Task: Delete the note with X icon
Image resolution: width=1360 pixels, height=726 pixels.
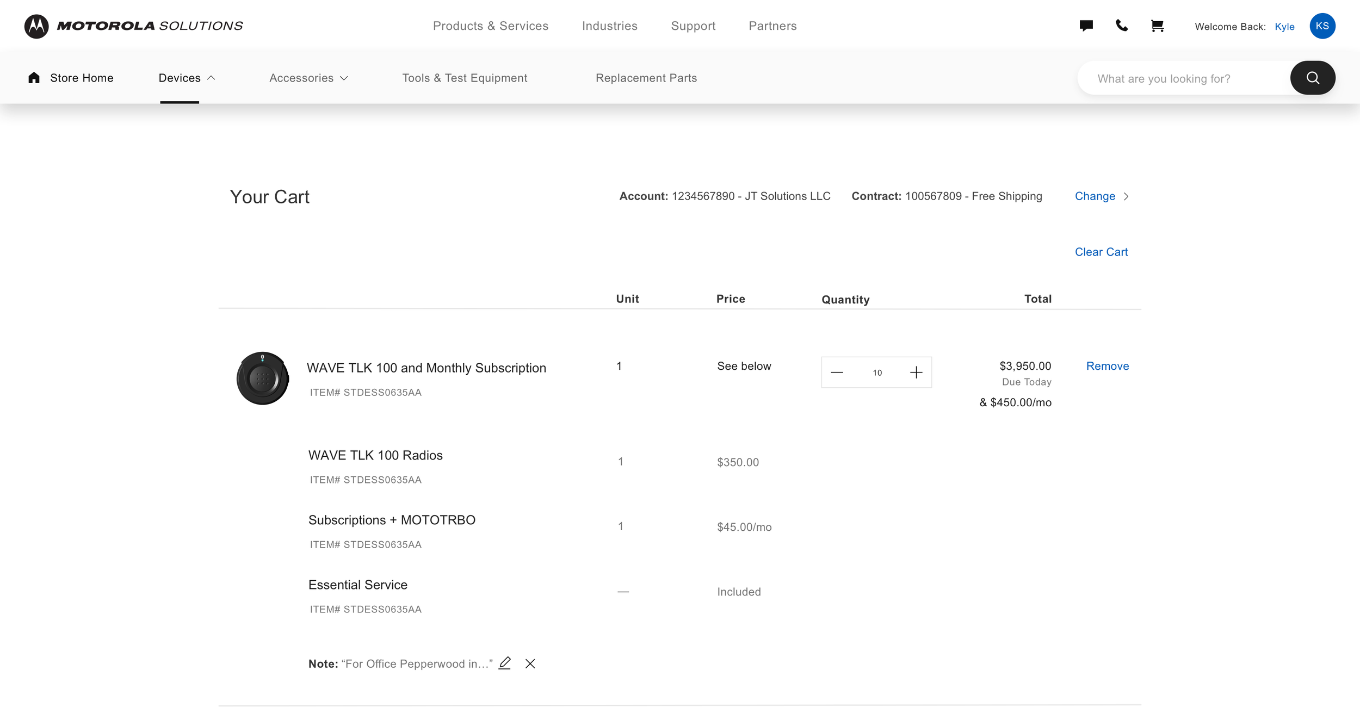Action: (530, 663)
